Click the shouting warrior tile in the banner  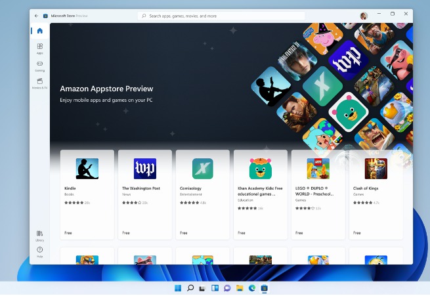point(375,136)
